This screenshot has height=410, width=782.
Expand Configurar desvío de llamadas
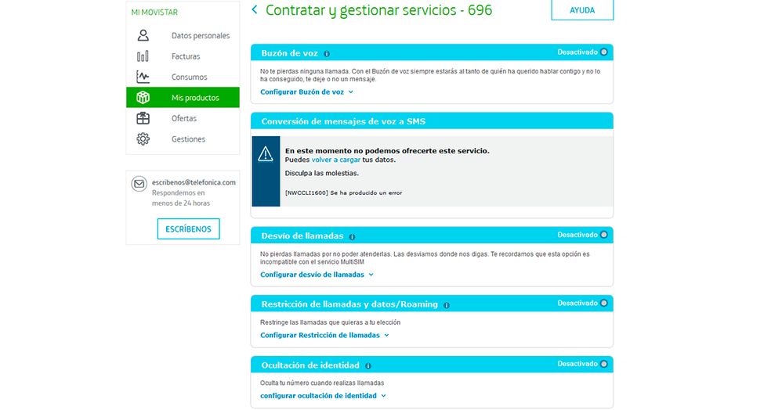(317, 275)
